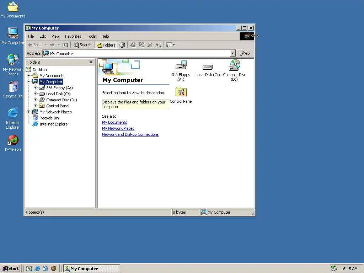Click the Undo toolbar icon
The width and height of the screenshot is (364, 273).
(x=159, y=45)
